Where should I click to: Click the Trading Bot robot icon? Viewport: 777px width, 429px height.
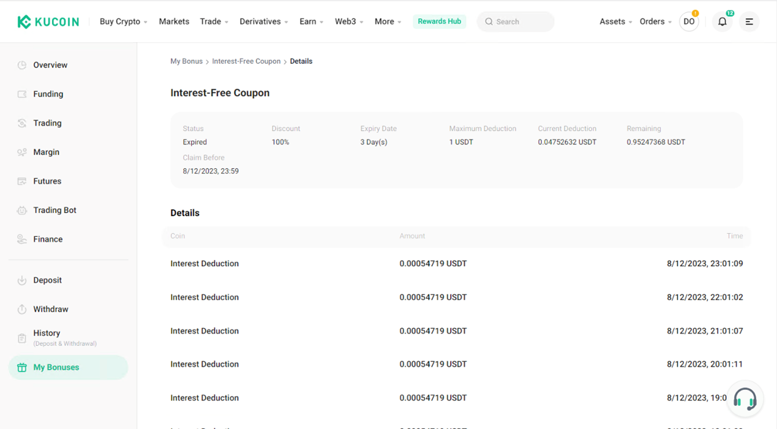coord(22,211)
